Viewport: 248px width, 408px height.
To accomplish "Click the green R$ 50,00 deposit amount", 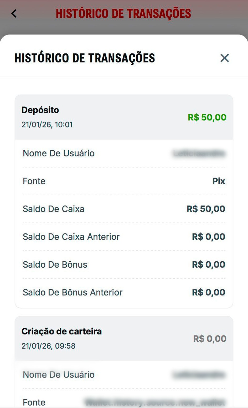I will point(207,117).
